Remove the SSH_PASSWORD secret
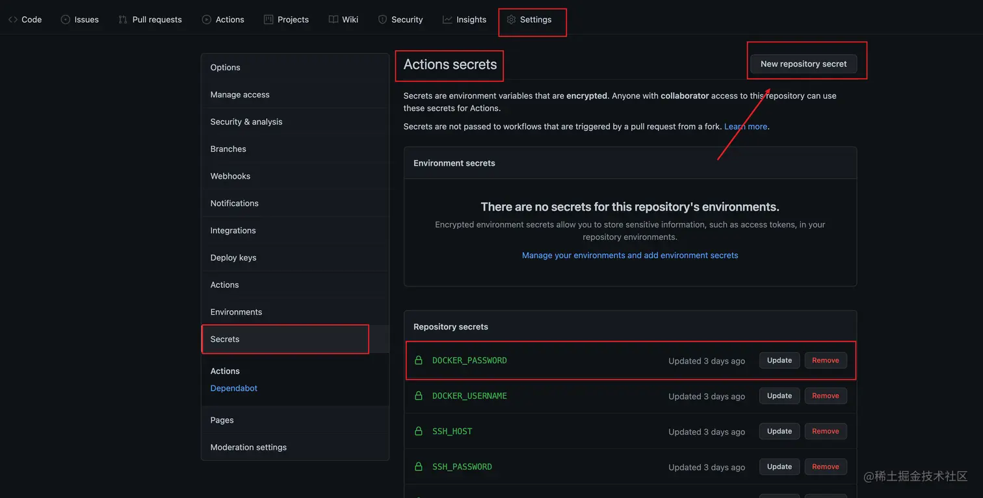 (826, 467)
